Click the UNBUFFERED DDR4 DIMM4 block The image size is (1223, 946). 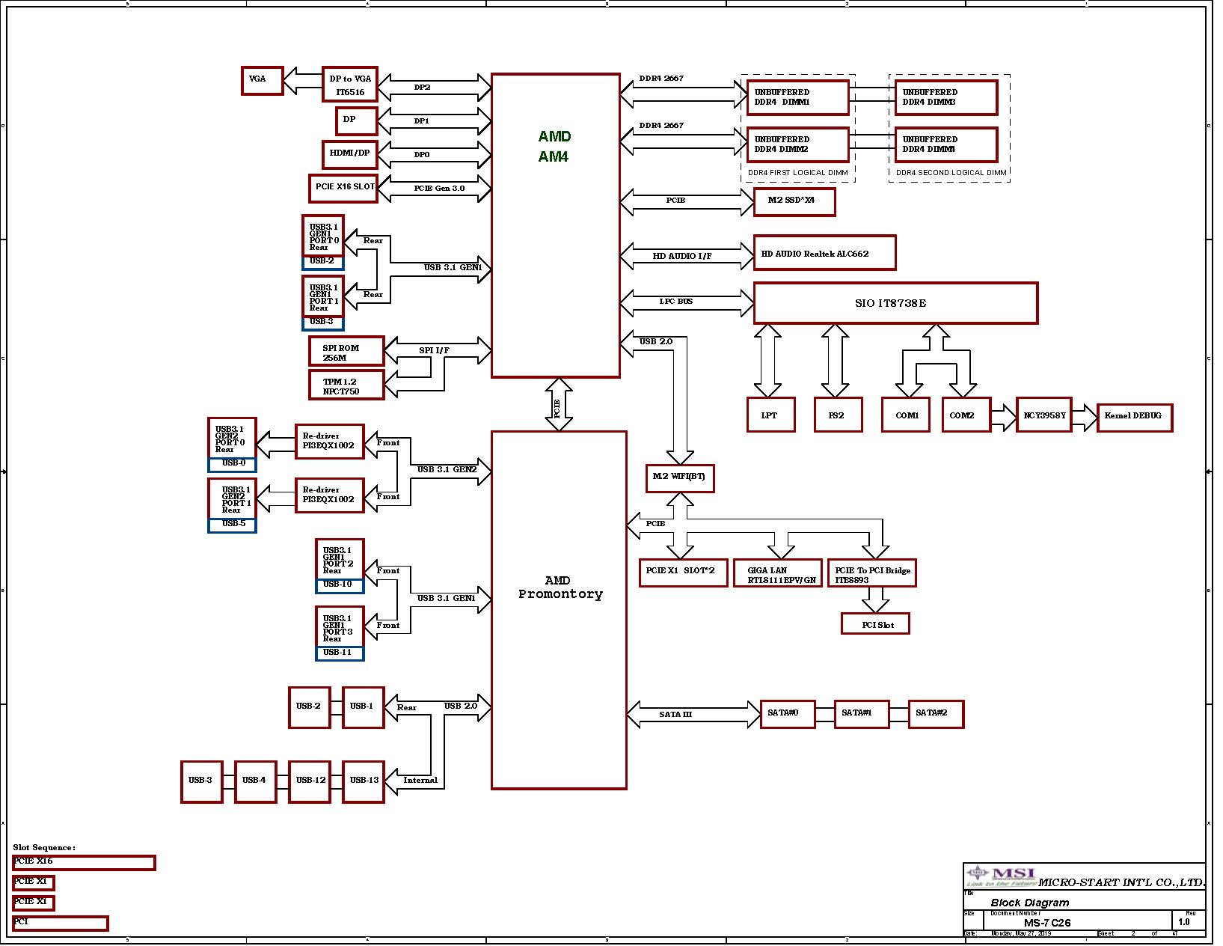click(946, 144)
